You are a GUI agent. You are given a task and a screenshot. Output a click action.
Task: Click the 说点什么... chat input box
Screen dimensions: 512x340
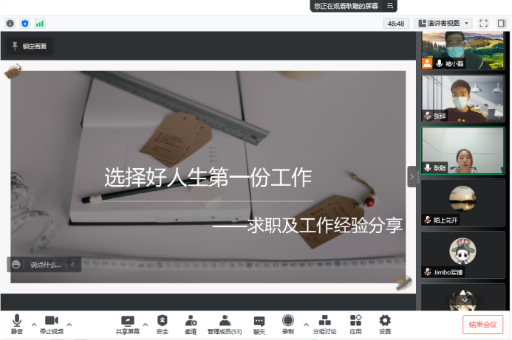[45, 264]
